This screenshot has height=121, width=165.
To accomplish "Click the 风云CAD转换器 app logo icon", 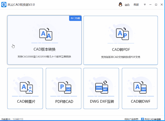I will pos(4,5).
